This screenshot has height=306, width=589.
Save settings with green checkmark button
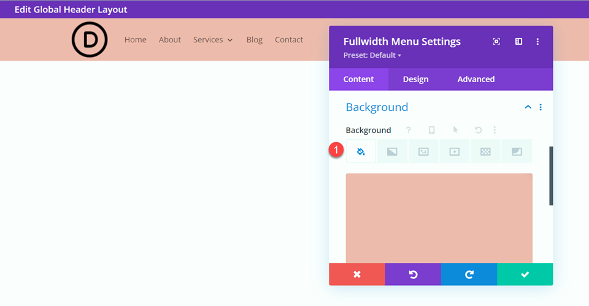525,275
